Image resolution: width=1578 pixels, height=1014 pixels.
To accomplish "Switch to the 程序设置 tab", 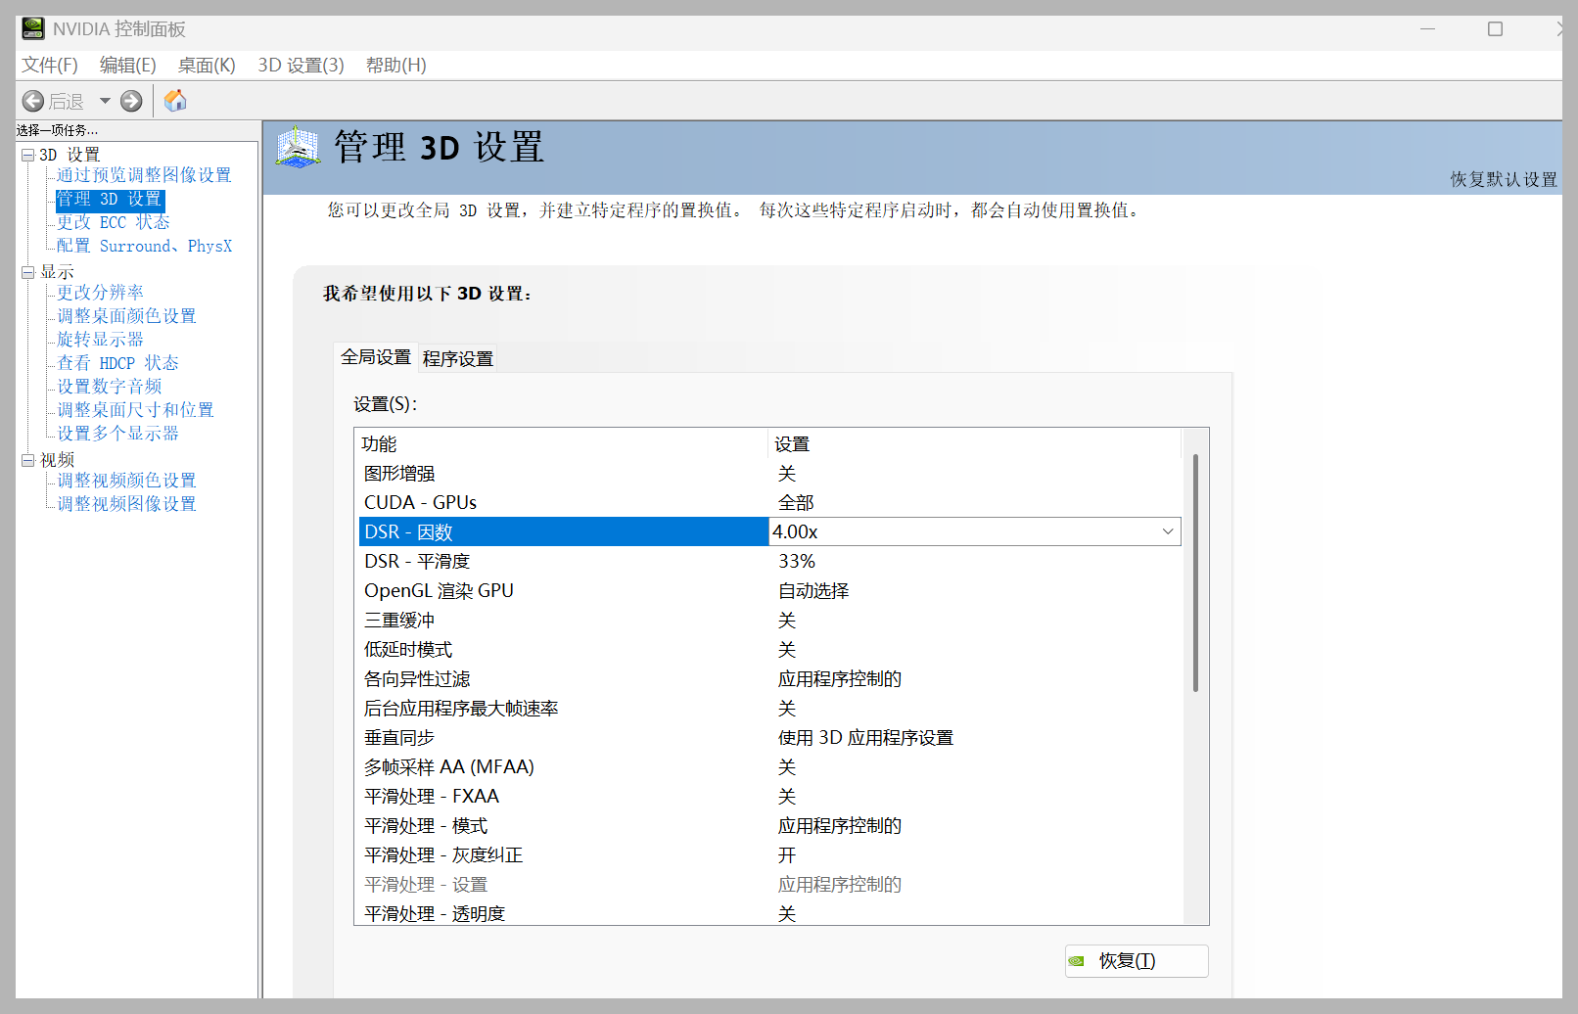I will (458, 359).
